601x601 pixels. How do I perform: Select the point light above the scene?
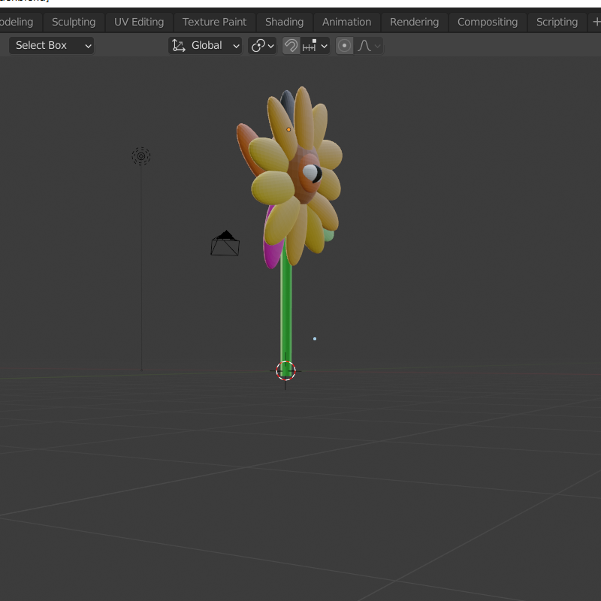point(140,156)
